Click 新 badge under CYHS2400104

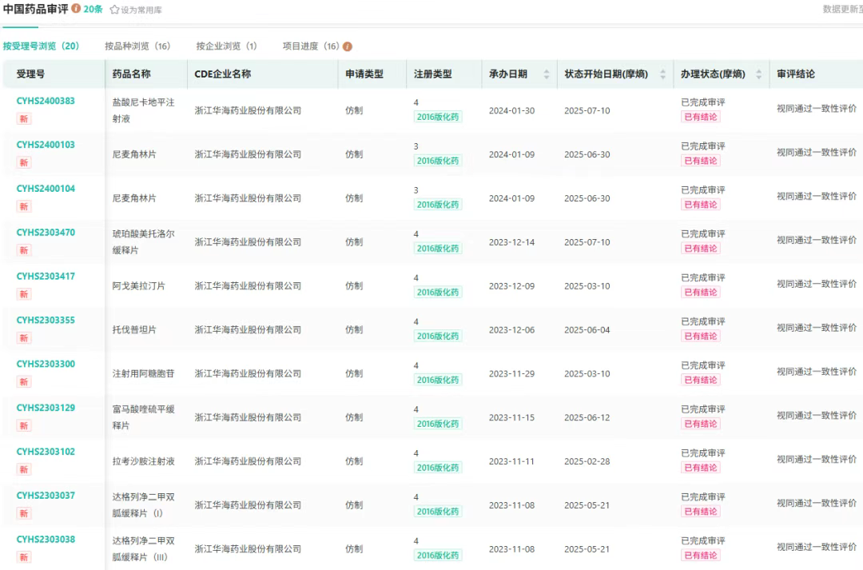[x=24, y=206]
